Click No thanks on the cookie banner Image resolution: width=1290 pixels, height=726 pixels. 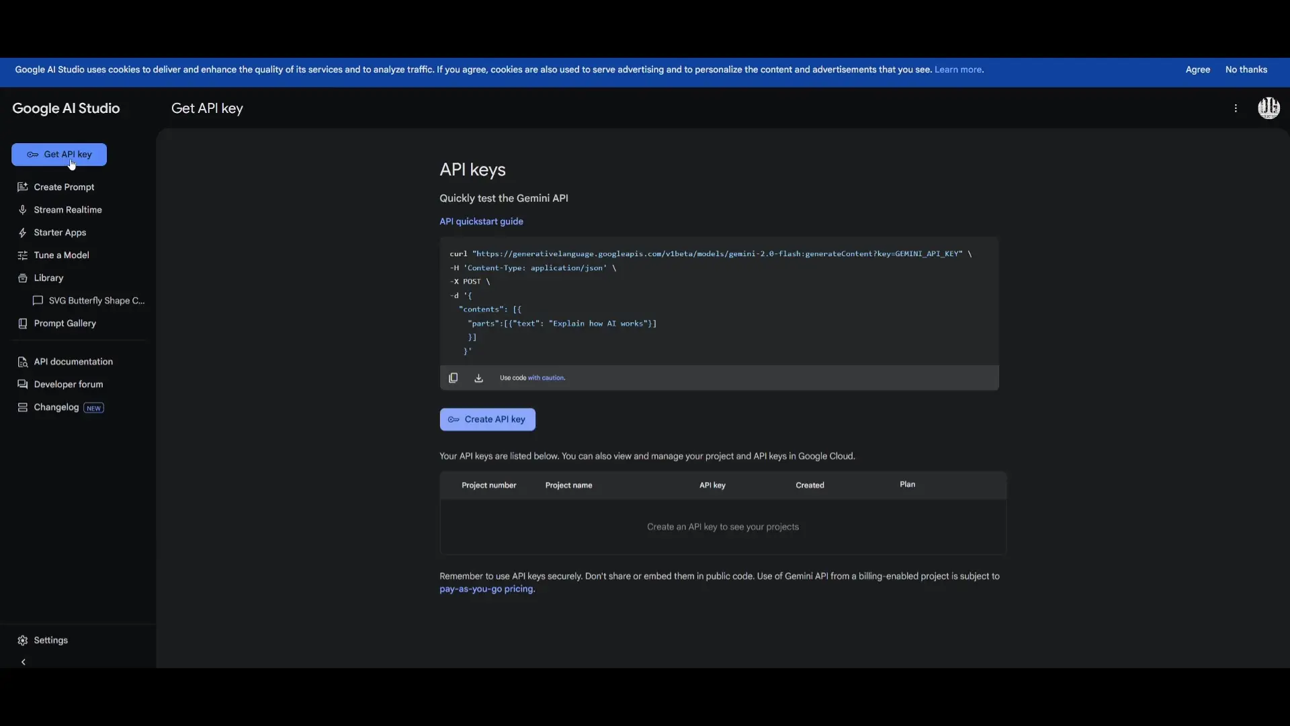click(x=1246, y=70)
